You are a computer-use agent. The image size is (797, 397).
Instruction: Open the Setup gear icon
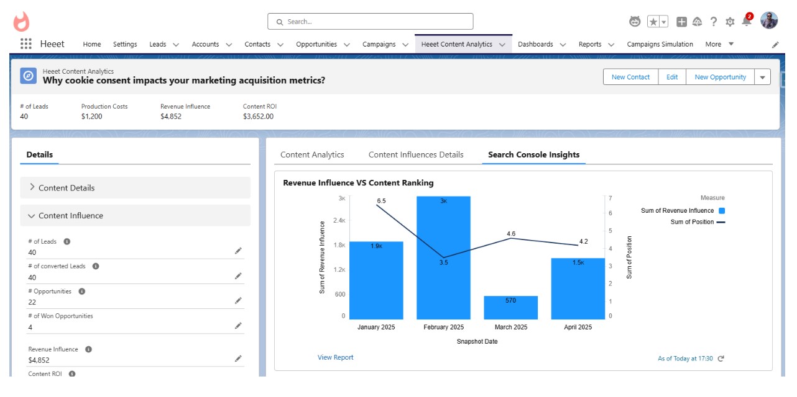pos(730,22)
